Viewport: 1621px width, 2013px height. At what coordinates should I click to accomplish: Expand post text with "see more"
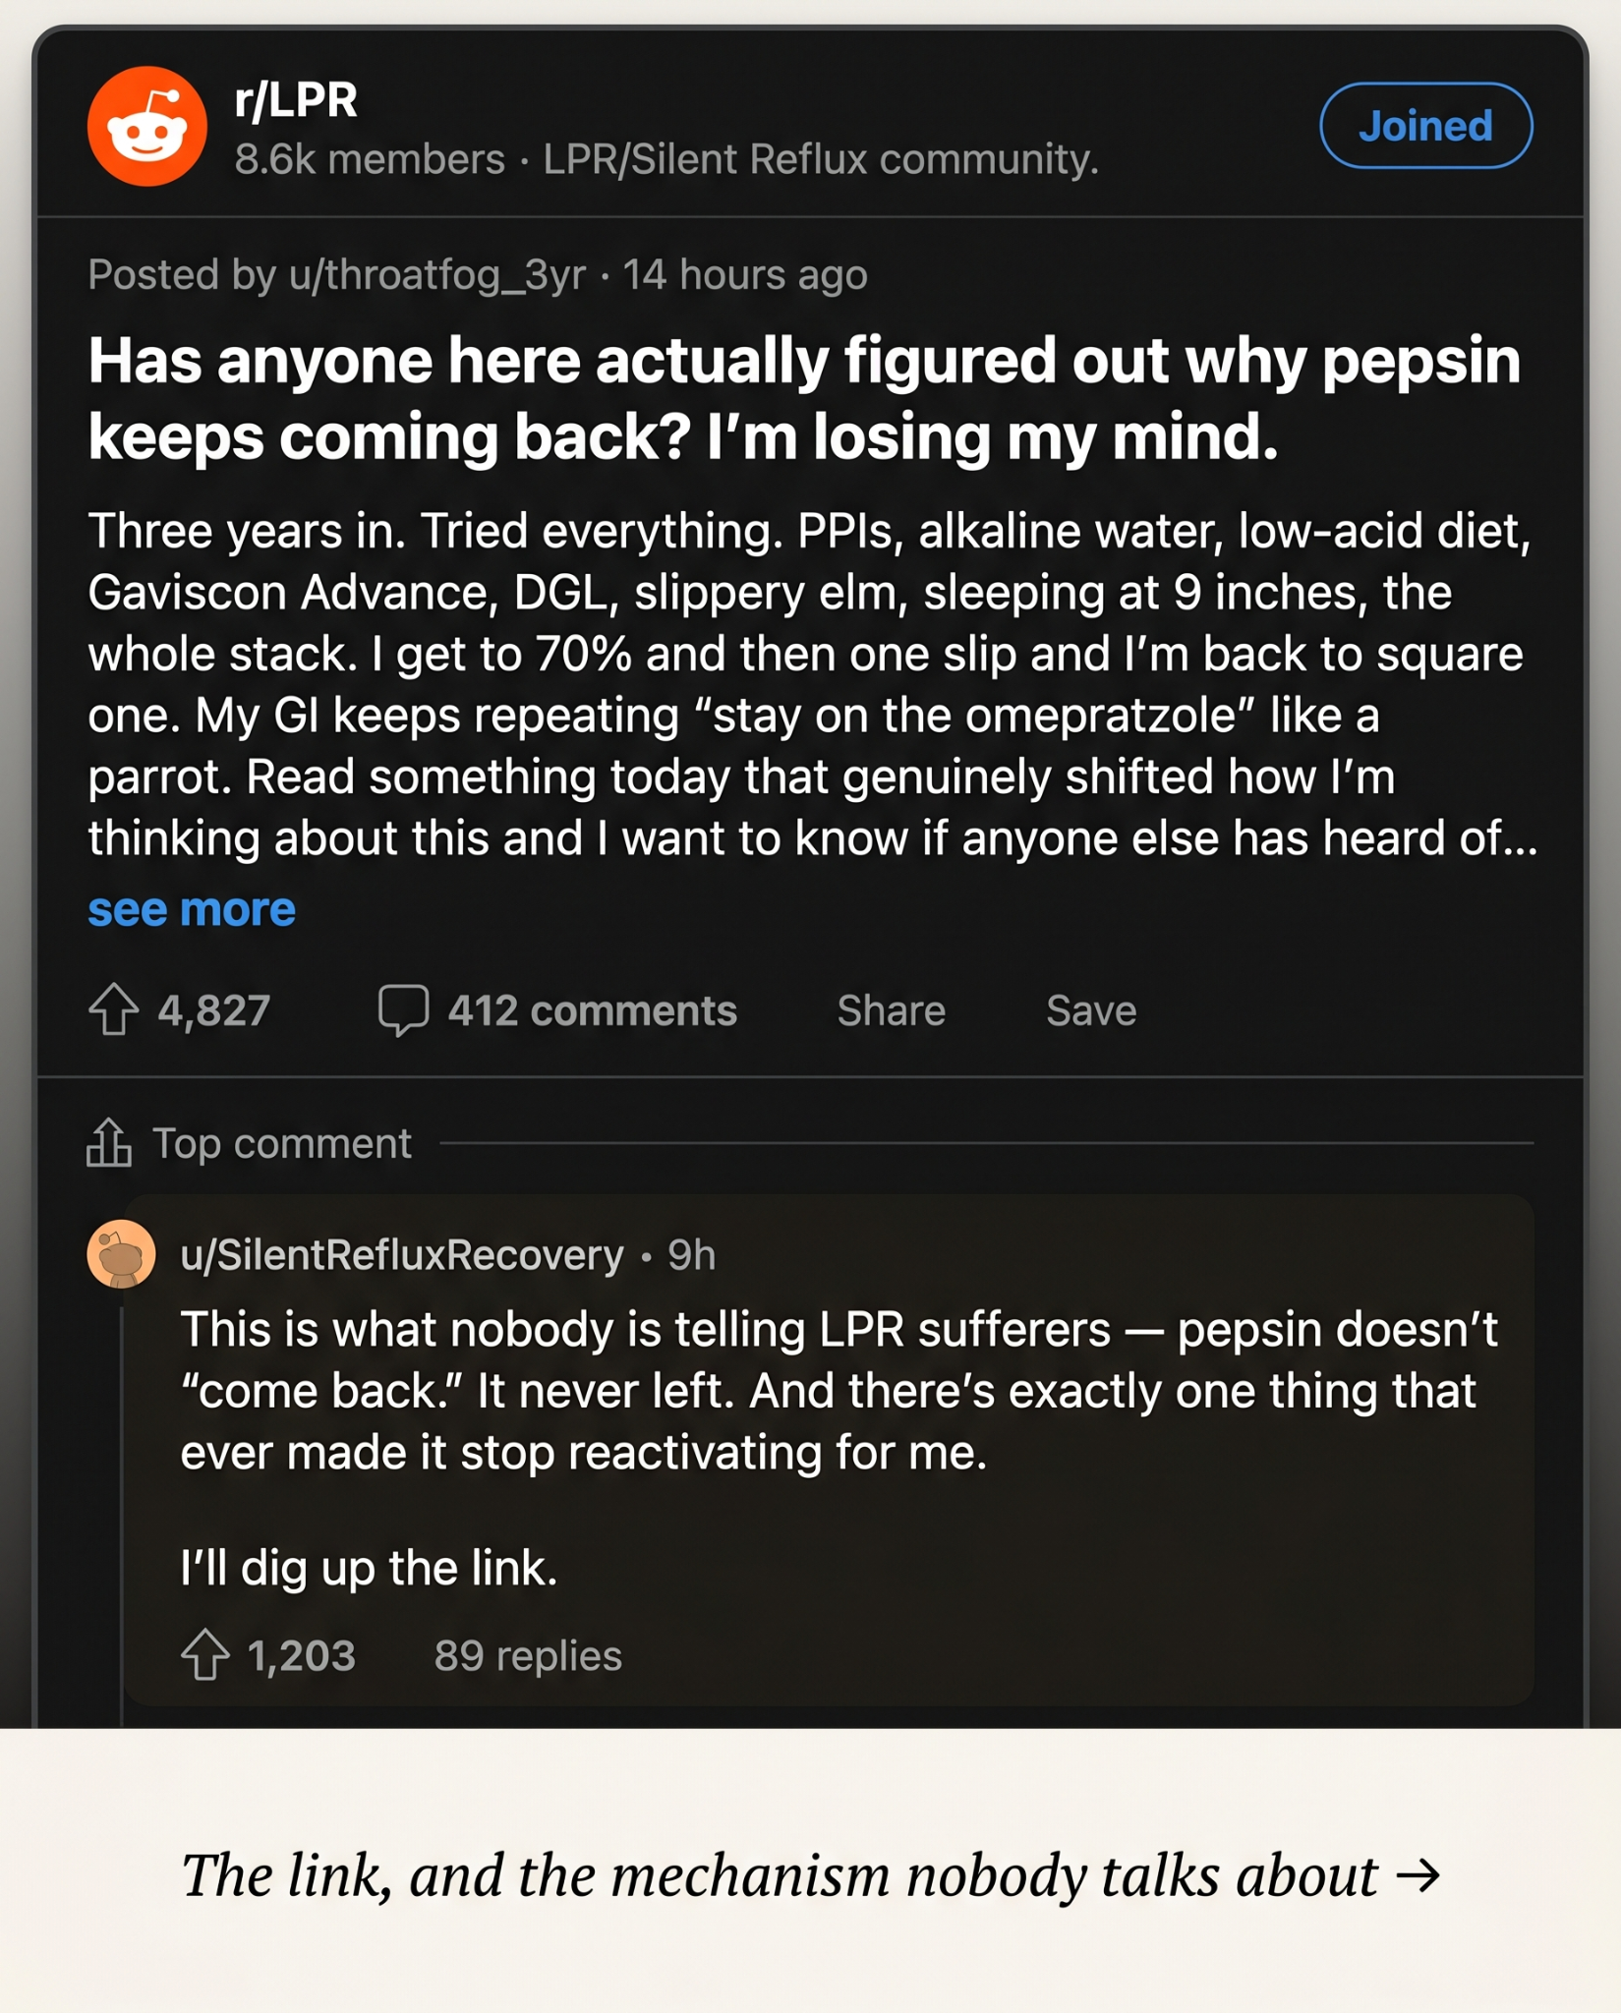(x=192, y=909)
